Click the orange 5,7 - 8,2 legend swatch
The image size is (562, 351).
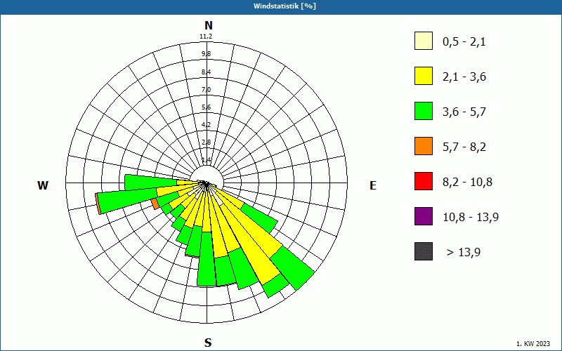tap(424, 146)
